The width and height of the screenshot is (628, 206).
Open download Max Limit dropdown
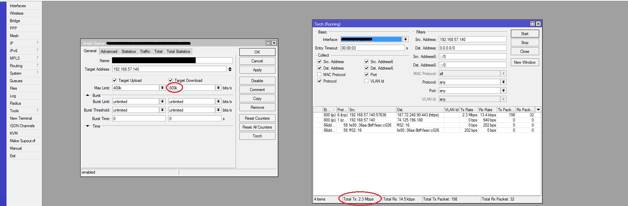click(218, 88)
